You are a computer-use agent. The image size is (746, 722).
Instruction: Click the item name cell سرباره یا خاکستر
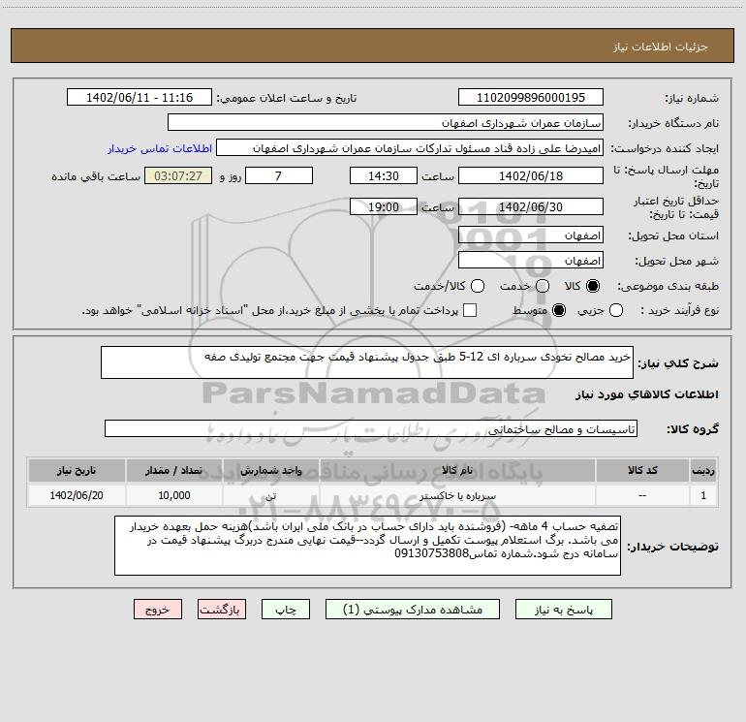click(457, 495)
